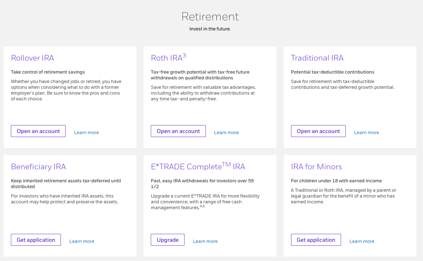The image size is (423, 261).
Task: Select the IRA for Minors heading link
Action: 316,167
